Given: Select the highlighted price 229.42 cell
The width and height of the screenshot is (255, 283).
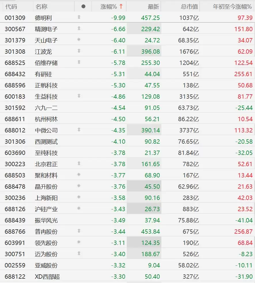Looking at the screenshot, I should (144, 29).
